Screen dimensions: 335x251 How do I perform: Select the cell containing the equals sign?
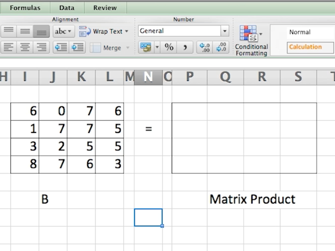(x=148, y=129)
